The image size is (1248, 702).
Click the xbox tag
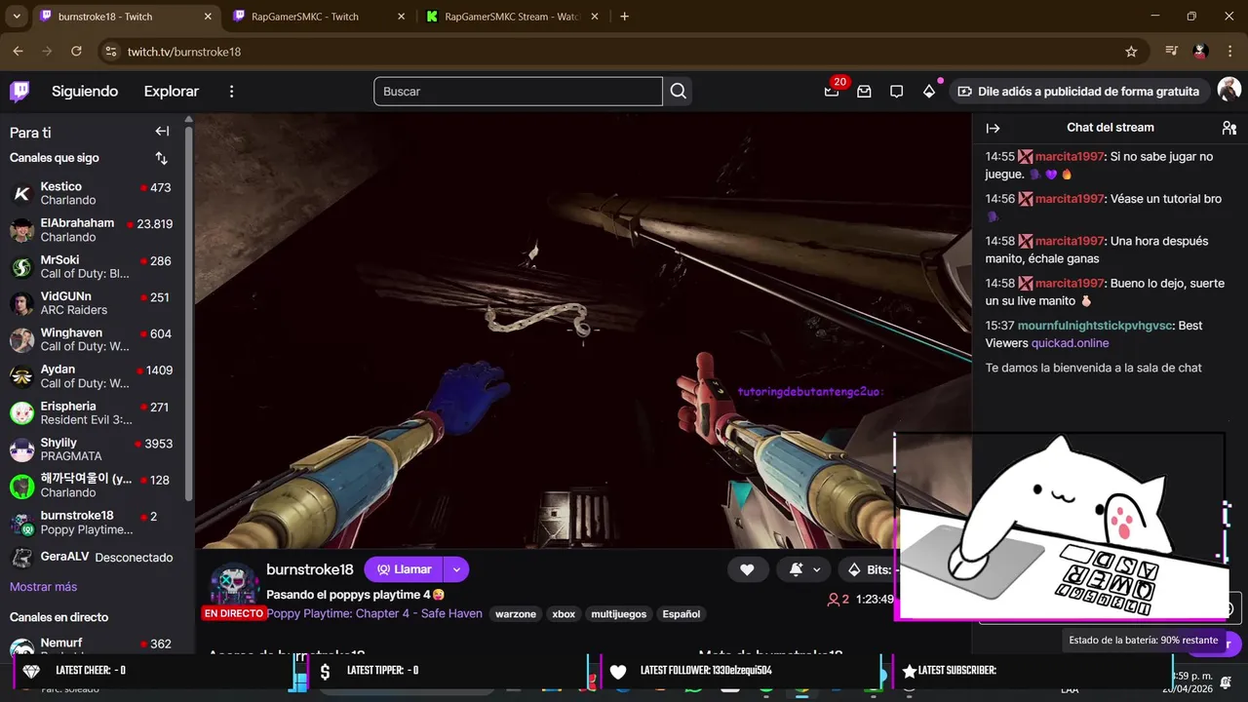click(564, 614)
